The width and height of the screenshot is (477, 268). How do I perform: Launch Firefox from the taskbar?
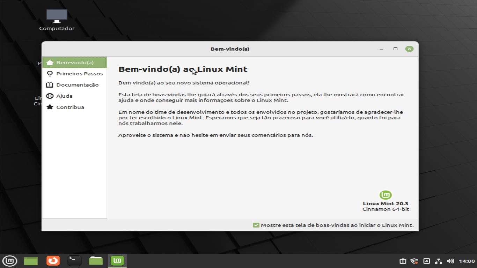(x=53, y=261)
